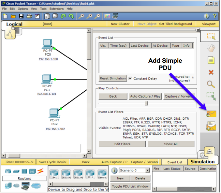Click Reset Simulation button
The image size is (221, 193).
coord(113,78)
